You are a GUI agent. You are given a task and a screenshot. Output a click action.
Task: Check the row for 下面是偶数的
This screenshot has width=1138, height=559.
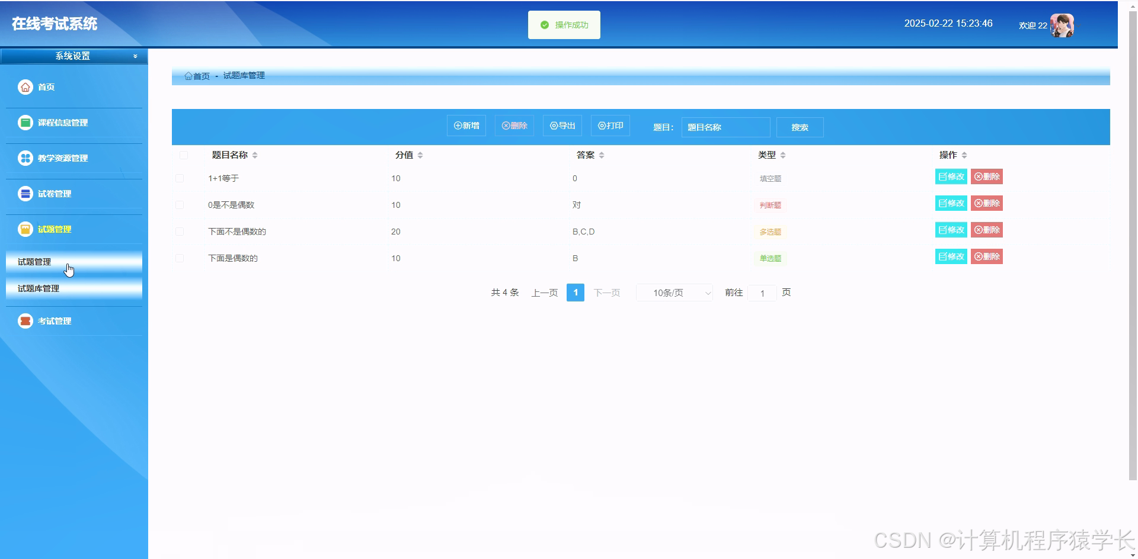tap(180, 258)
